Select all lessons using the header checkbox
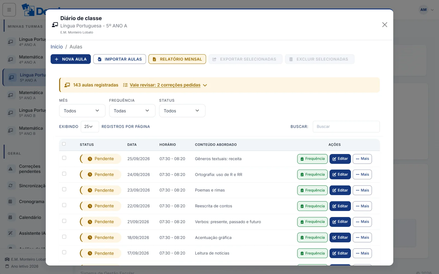The image size is (439, 274). [x=64, y=144]
